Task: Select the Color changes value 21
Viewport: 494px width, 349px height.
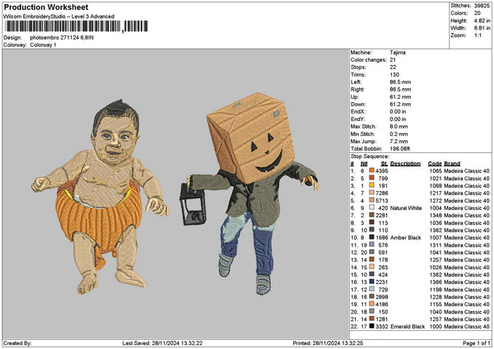Action: pos(393,60)
